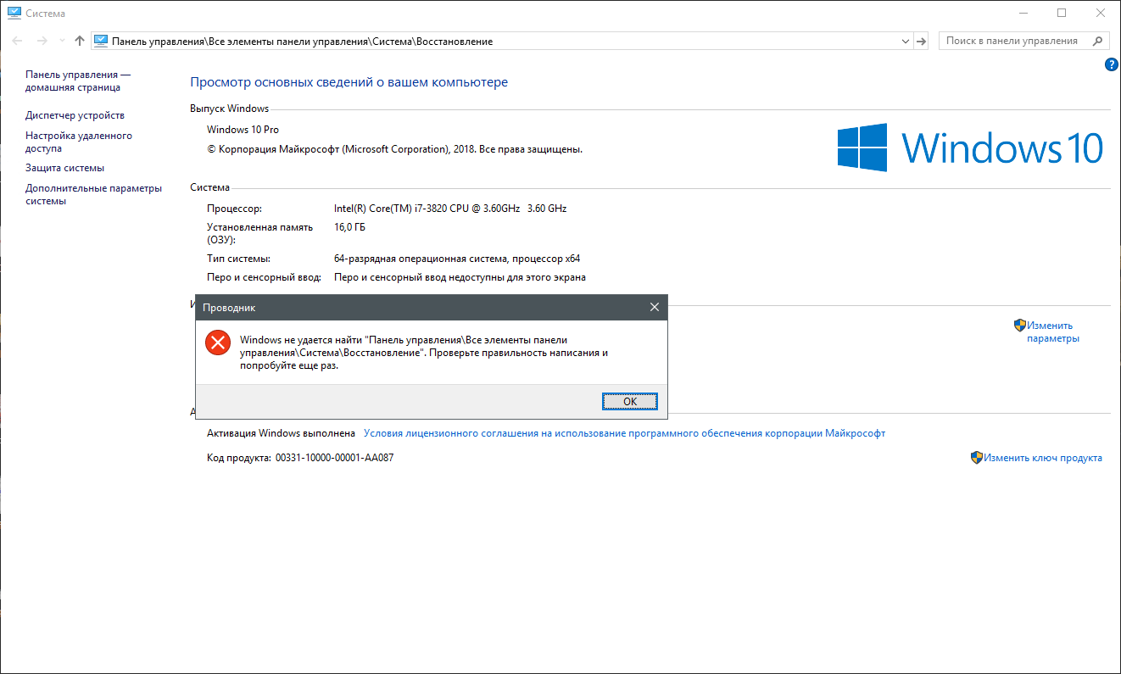Click the Windows 10 logo
Viewport: 1121px width, 674px height.
click(x=970, y=148)
